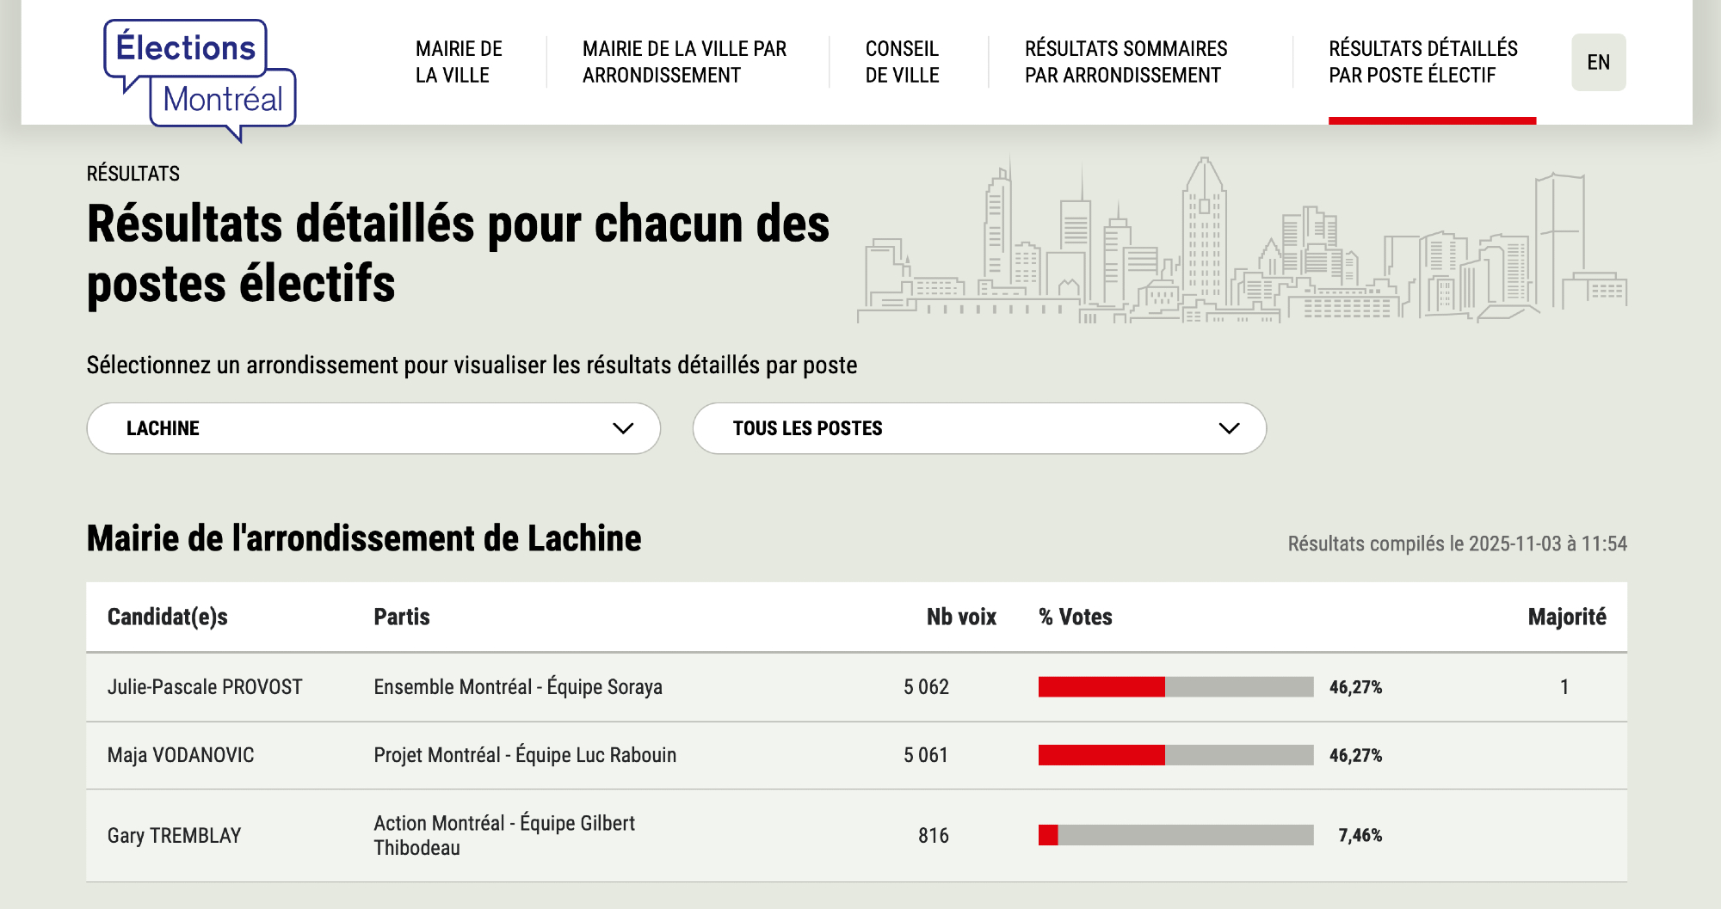The image size is (1721, 909).
Task: Open the Lachine arrondissement dropdown
Action: 373,428
